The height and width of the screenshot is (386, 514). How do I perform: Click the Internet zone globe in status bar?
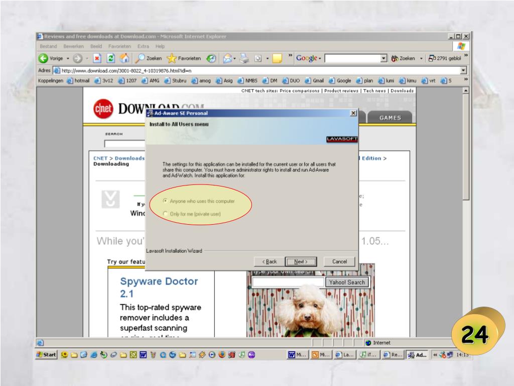click(x=368, y=343)
